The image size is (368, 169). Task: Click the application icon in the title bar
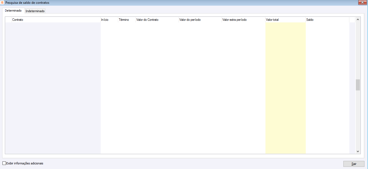click(x=2, y=2)
